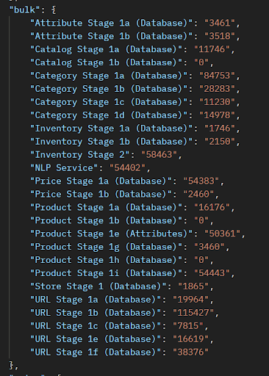Viewport: 269px width, 376px height.
Task: Click the "Store Stage 1 (Database)" key
Action: click(98, 286)
